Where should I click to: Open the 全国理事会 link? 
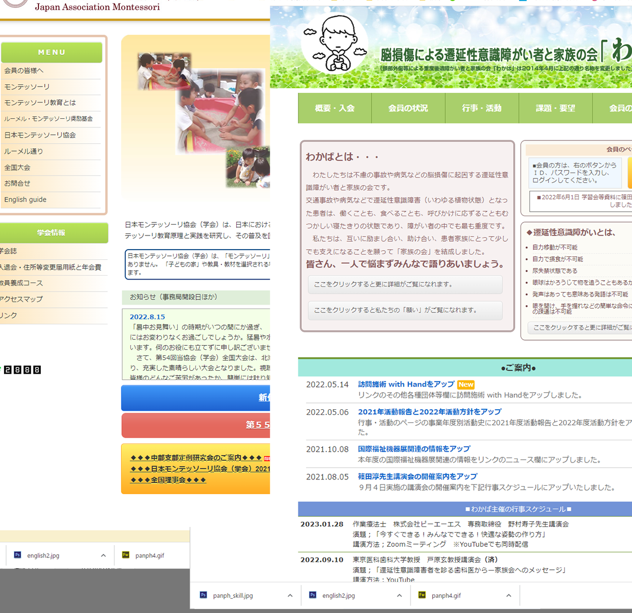pyautogui.click(x=168, y=480)
